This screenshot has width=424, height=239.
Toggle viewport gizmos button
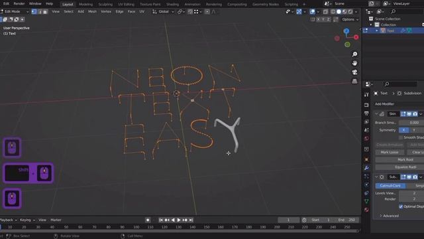point(299,12)
